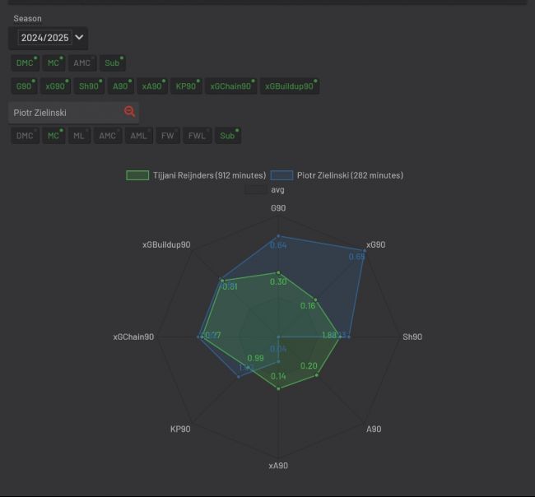535x497 pixels.
Task: Enable the AML position for Zielinski
Action: (x=138, y=136)
